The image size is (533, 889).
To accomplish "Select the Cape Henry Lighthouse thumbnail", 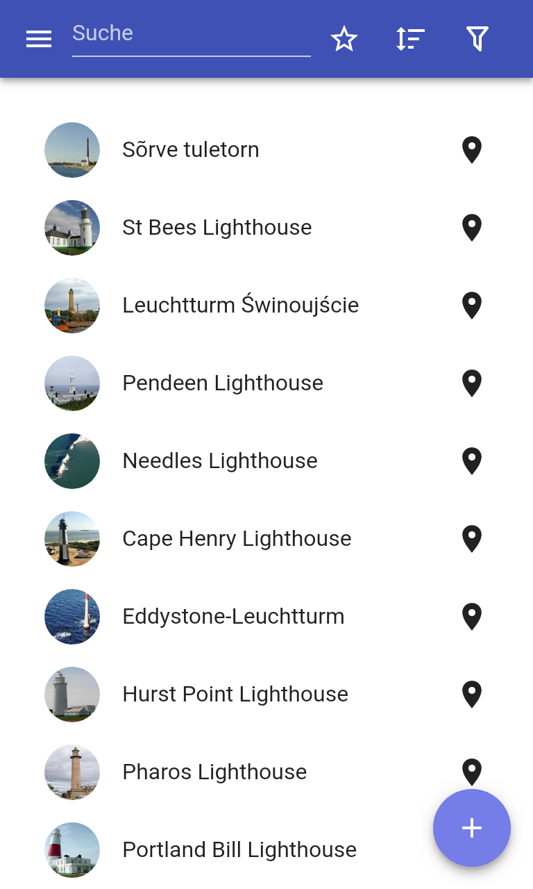I will coord(72,539).
